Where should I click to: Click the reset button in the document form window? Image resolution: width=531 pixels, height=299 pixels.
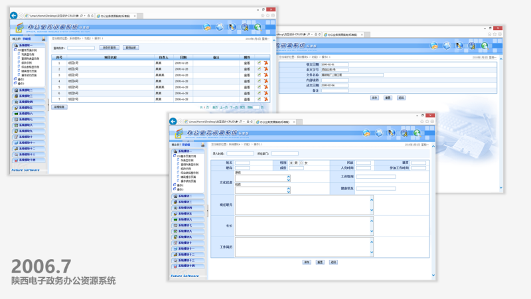[x=388, y=98]
